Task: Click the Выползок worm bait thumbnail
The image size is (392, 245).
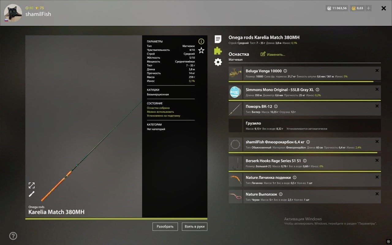Action: point(236,197)
